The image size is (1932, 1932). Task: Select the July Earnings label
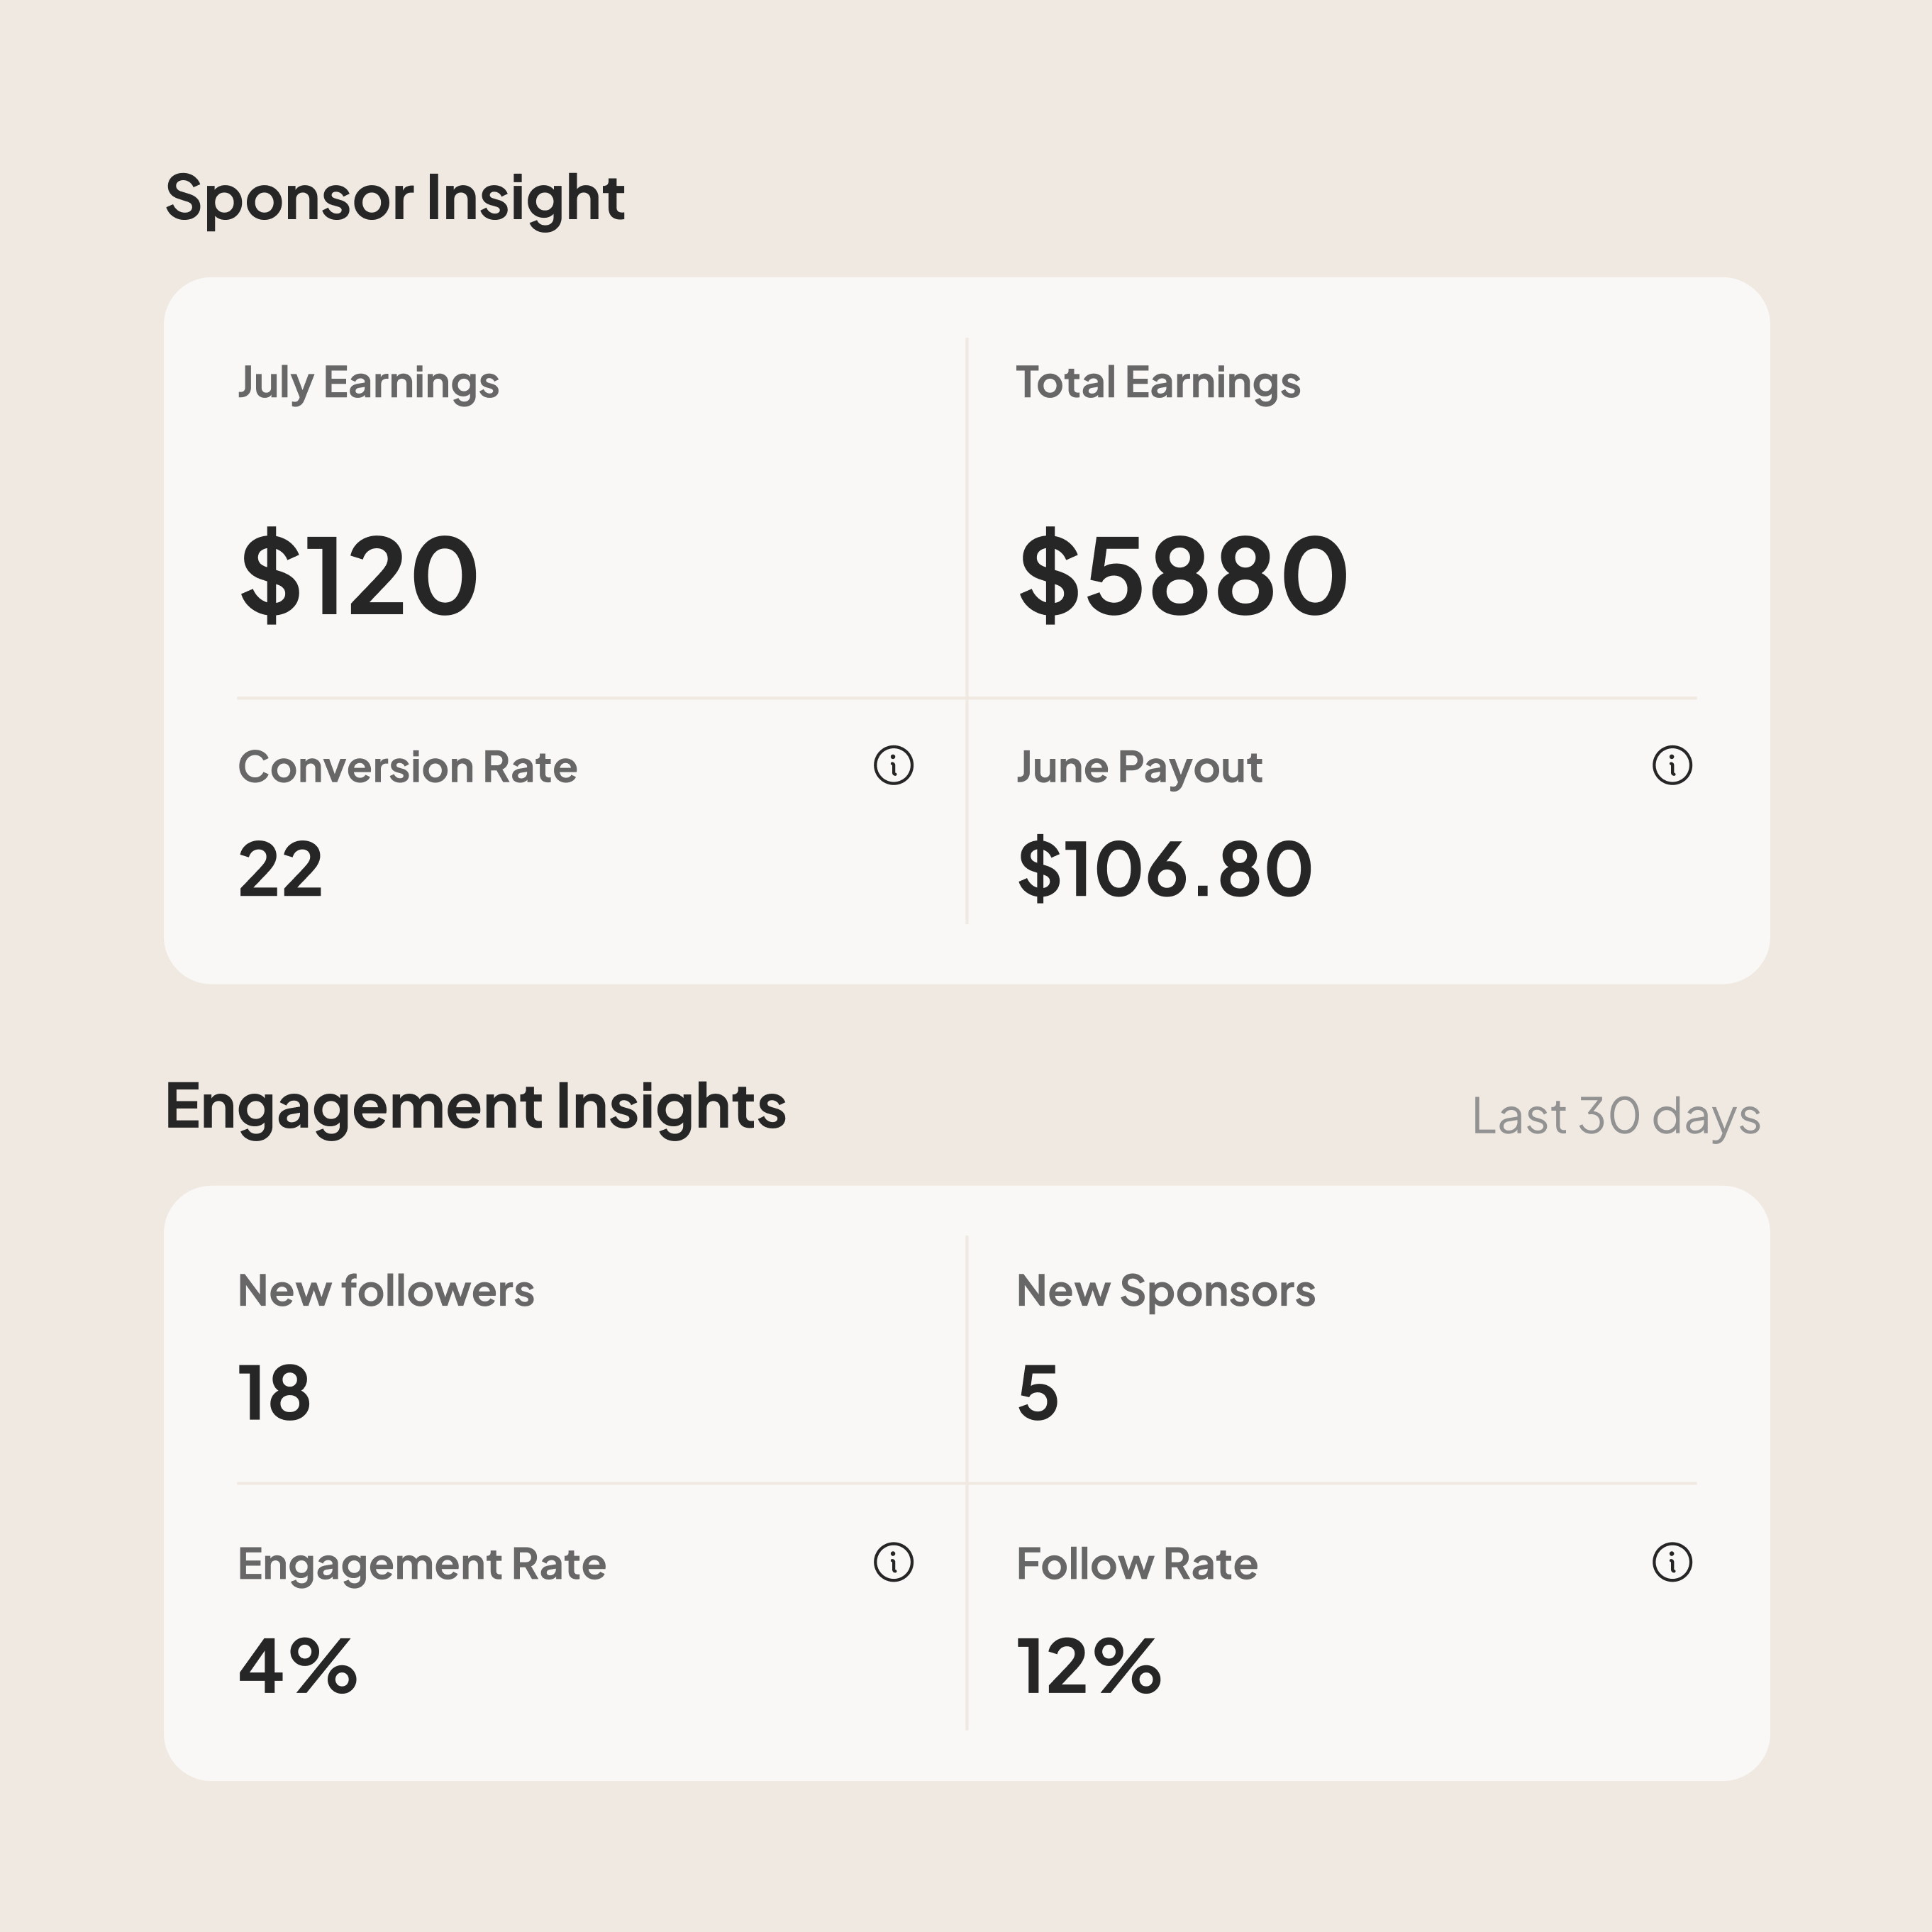368,384
